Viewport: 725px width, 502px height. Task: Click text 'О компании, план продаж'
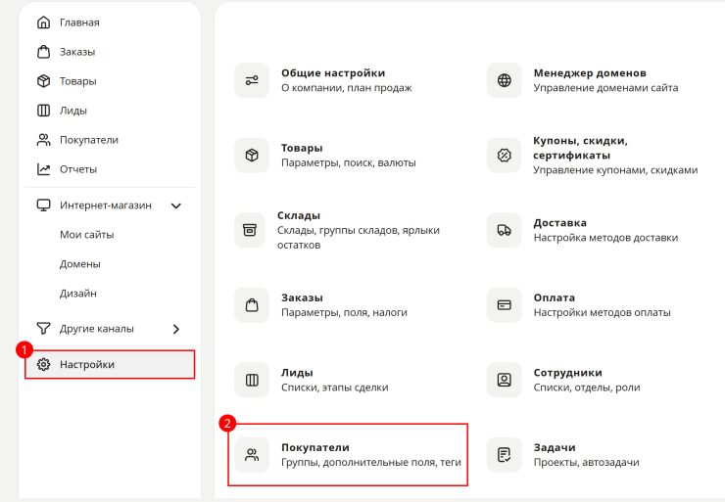click(x=346, y=88)
